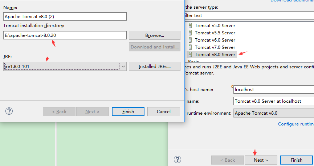The image size is (314, 166).
Task: Click the grayed Download and Install... button
Action: tap(155, 47)
